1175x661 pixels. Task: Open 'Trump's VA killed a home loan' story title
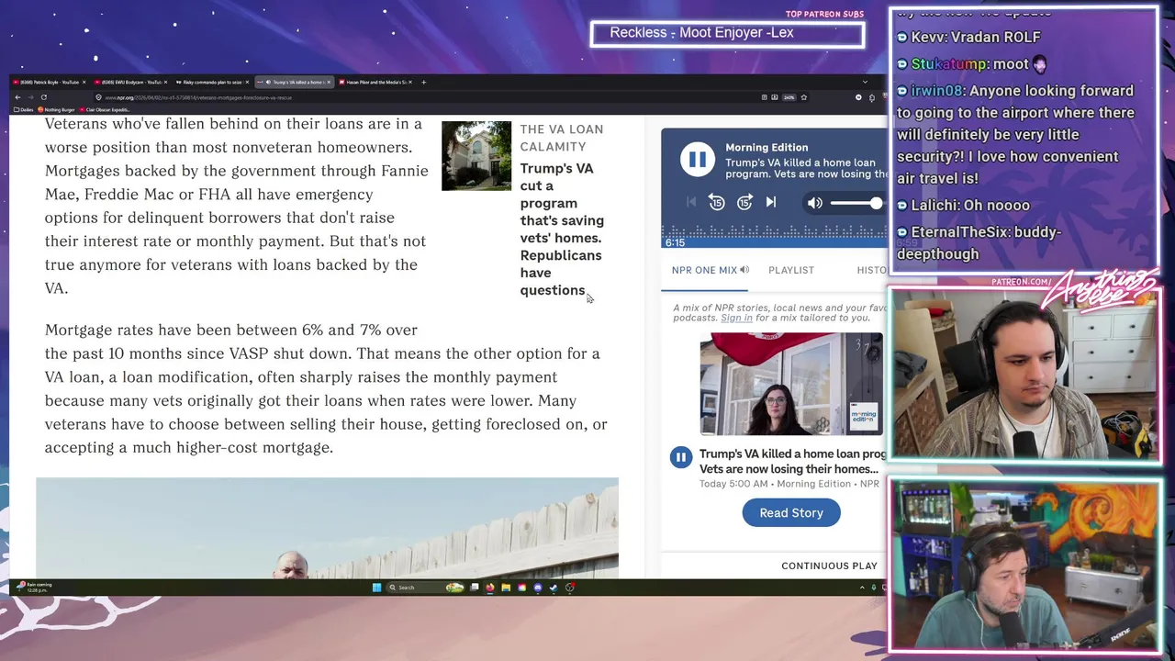coord(791,461)
